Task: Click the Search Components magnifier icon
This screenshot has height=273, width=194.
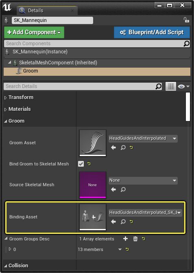Action: 186,44
